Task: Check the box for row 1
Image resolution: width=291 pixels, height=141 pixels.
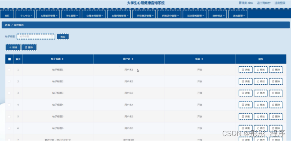Action: click(9, 70)
